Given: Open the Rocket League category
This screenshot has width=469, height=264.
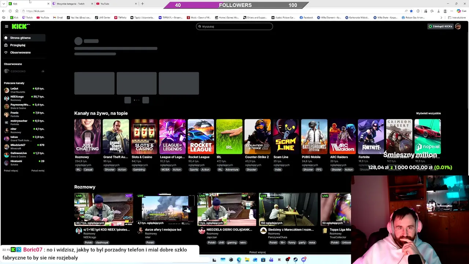Looking at the screenshot, I should pyautogui.click(x=201, y=136).
